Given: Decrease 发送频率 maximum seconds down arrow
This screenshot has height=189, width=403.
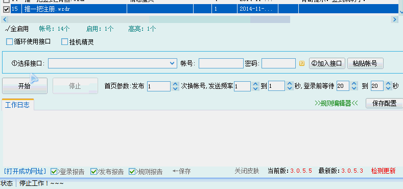Looking at the screenshot, I should click(x=290, y=88).
